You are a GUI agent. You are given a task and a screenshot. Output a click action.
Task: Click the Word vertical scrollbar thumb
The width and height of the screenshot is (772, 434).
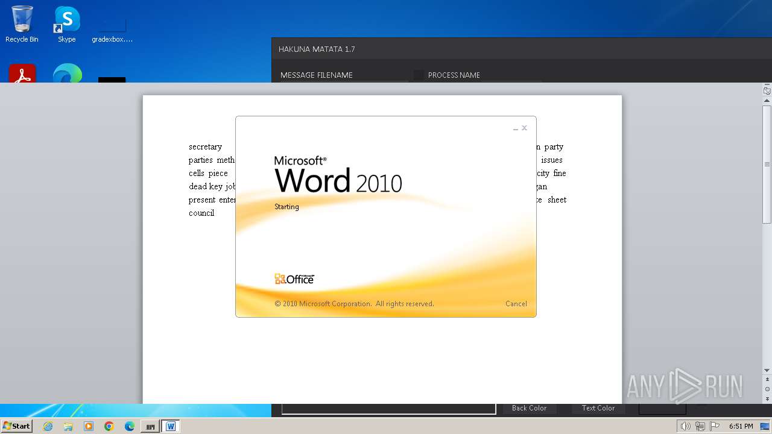pyautogui.click(x=767, y=164)
